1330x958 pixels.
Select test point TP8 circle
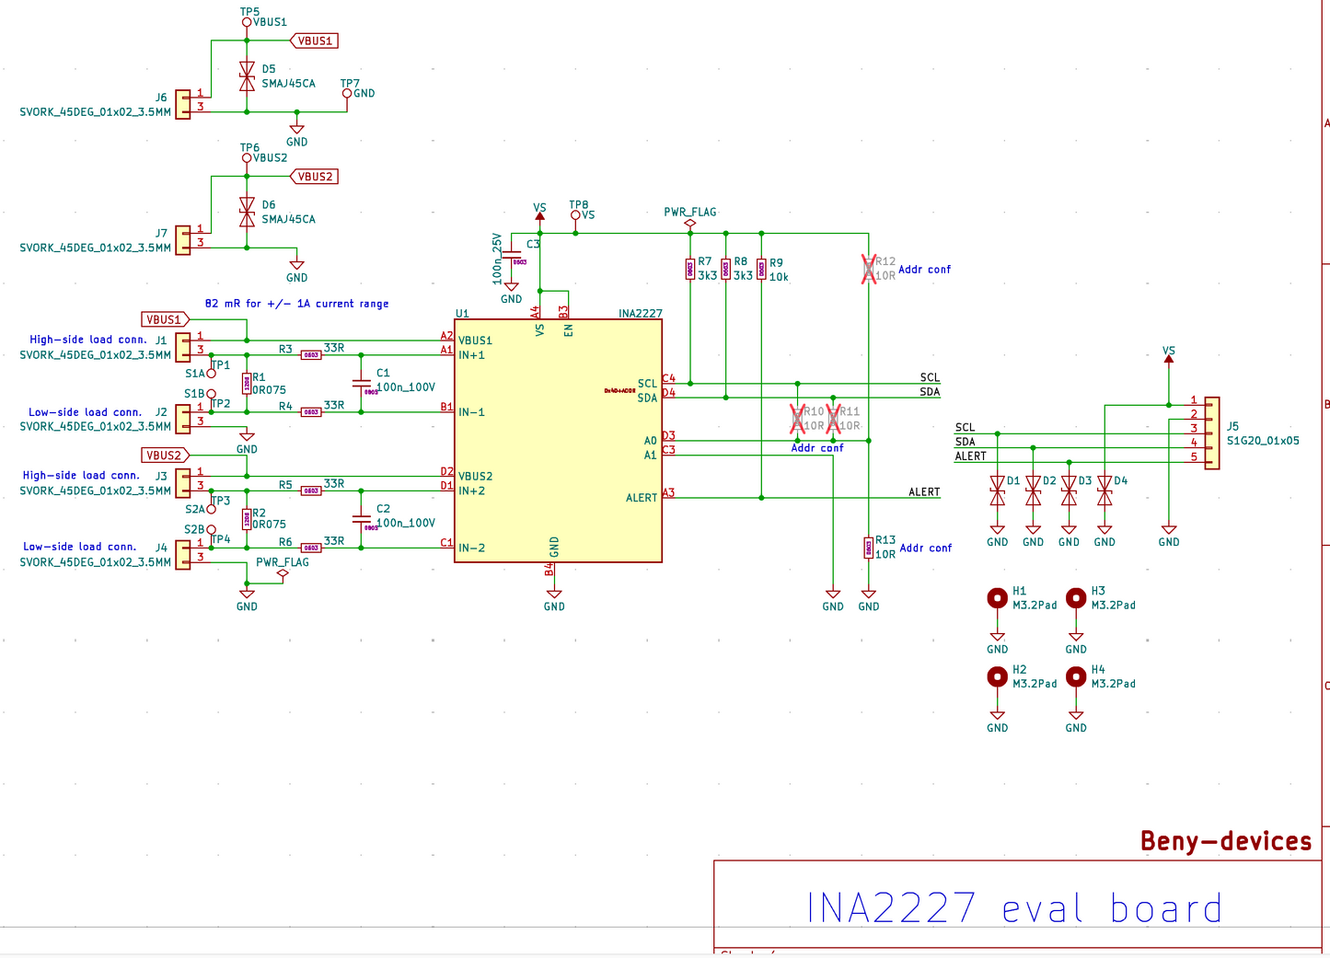point(575,215)
